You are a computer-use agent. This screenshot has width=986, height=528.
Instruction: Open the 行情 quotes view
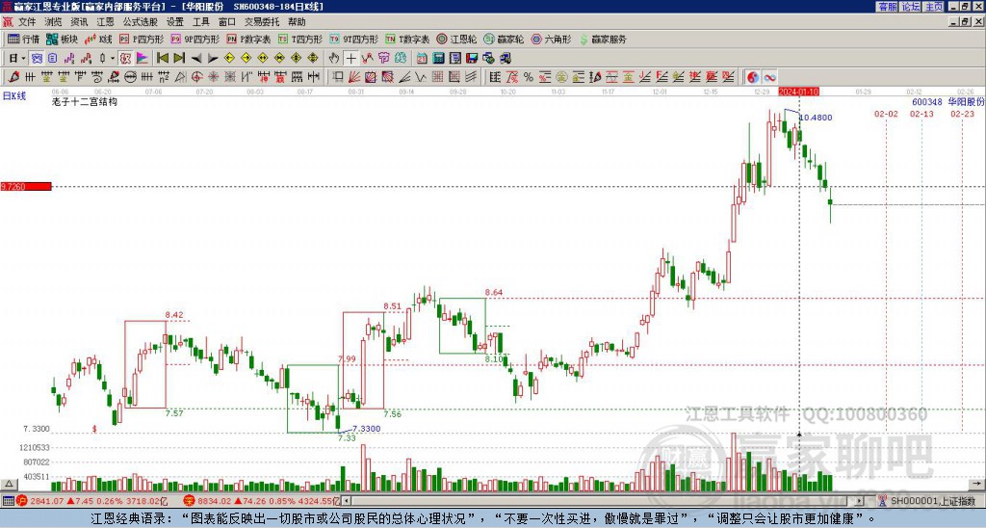click(23, 39)
